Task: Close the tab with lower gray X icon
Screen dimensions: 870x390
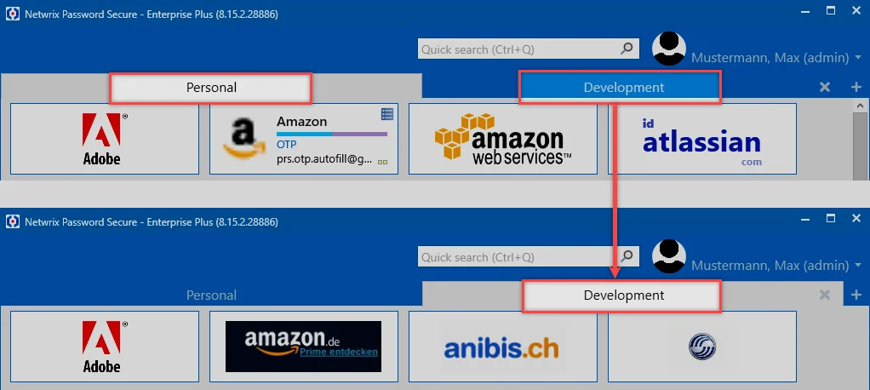Action: pyautogui.click(x=825, y=295)
